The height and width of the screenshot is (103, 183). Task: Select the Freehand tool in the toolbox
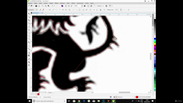pos(29,27)
